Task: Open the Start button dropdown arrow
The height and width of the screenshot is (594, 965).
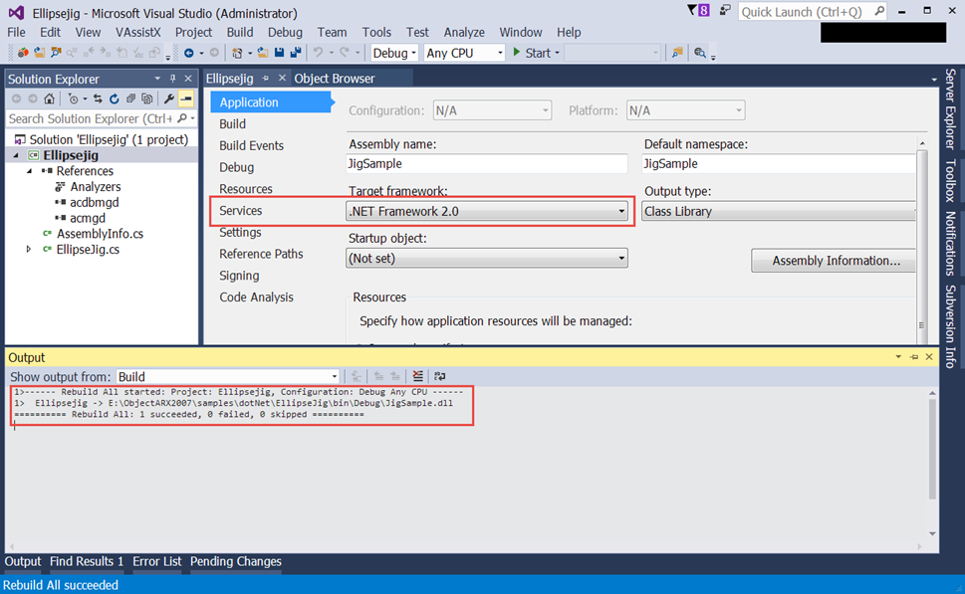Action: coord(557,53)
